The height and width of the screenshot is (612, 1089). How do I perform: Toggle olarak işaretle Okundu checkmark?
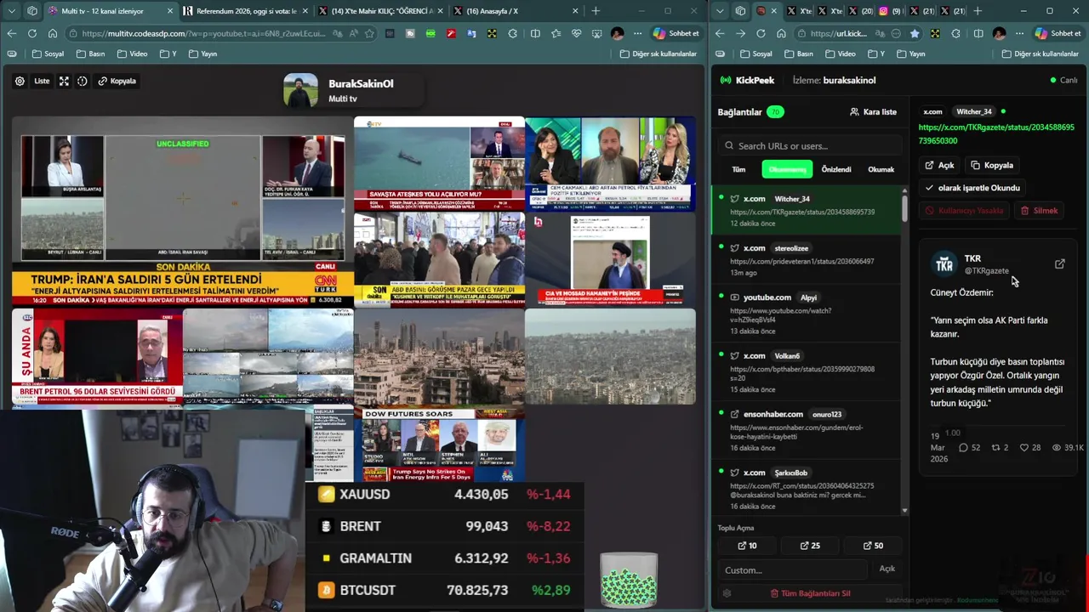972,188
